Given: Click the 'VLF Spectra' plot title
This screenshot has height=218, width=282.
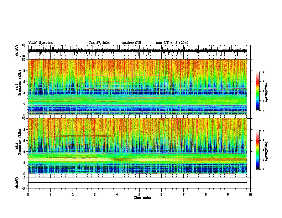Looking at the screenshot, I should pos(40,43).
